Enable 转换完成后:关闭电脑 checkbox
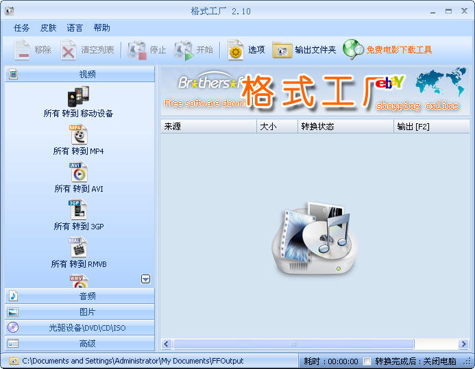475x369 pixels. pyautogui.click(x=367, y=361)
